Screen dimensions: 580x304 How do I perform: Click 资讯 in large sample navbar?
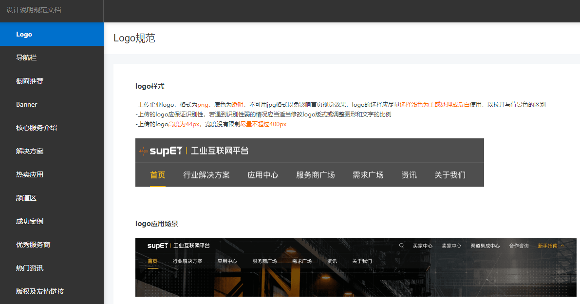point(409,175)
